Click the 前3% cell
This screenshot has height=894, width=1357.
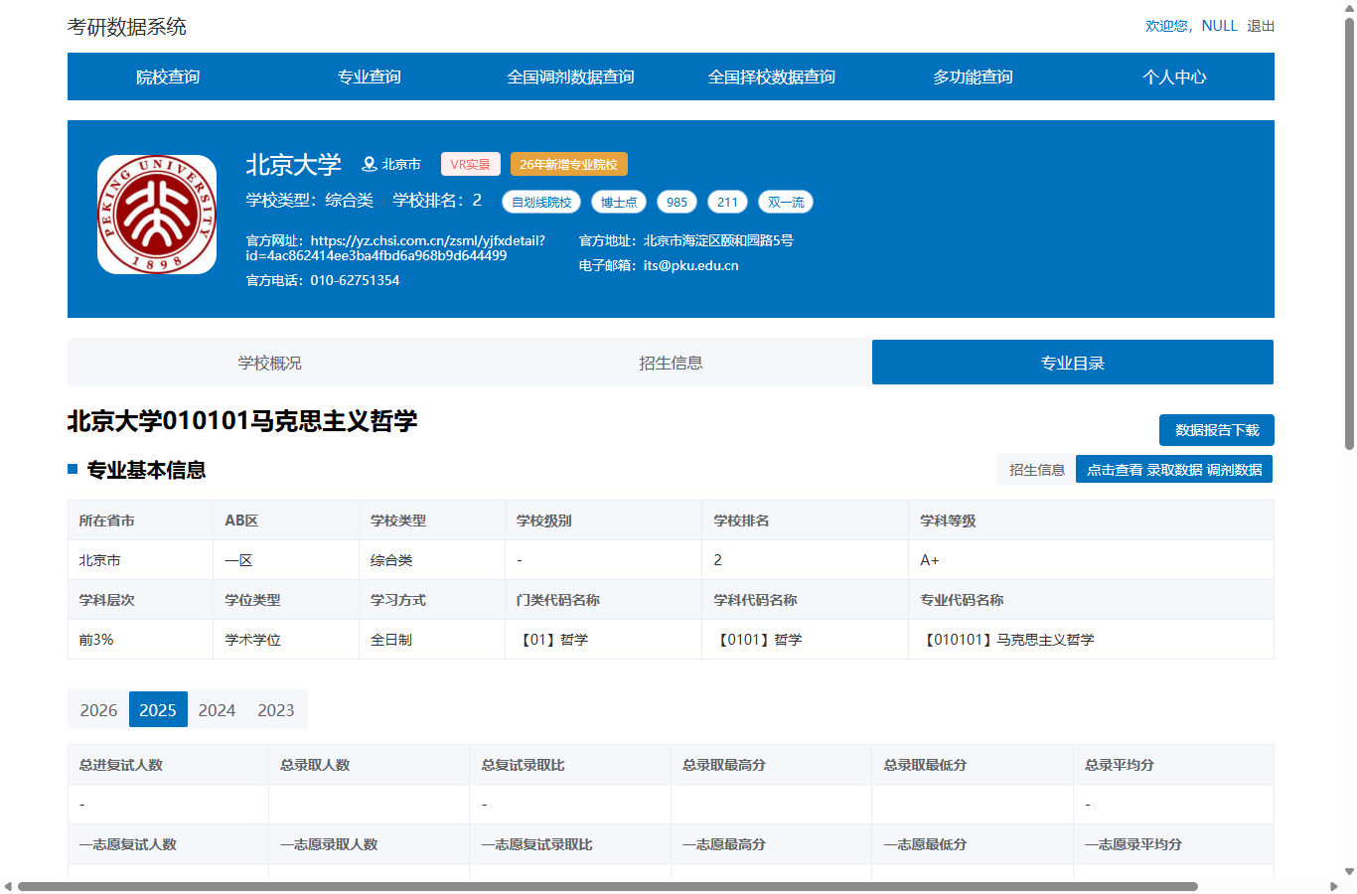click(x=140, y=640)
